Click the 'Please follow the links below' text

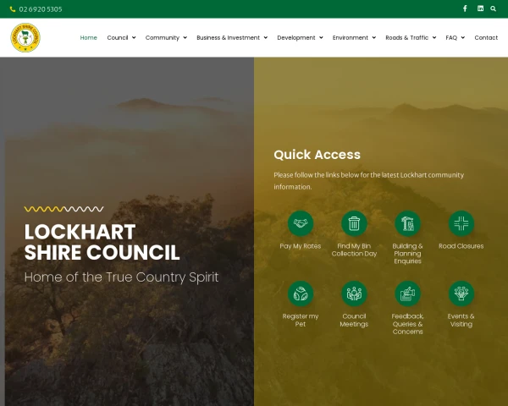[368, 181]
